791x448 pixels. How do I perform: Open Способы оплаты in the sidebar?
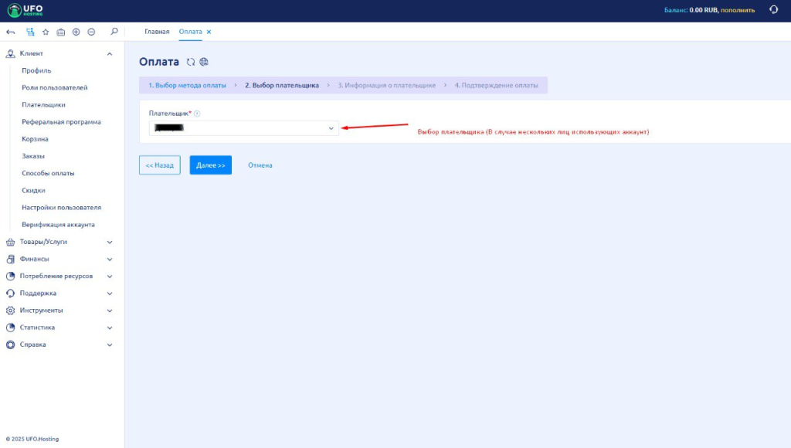[48, 173]
